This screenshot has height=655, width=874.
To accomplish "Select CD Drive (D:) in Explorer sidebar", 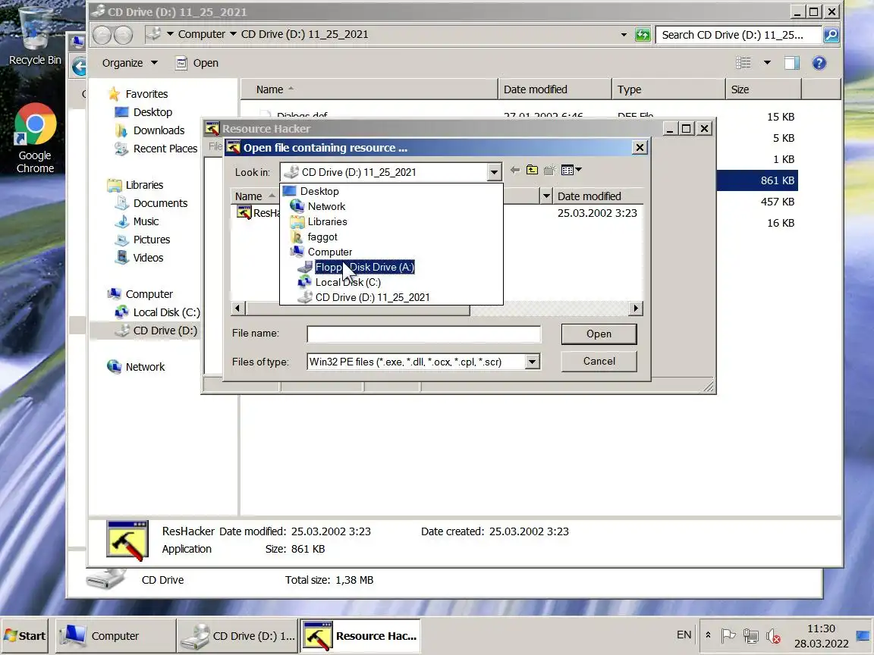I will [x=165, y=331].
